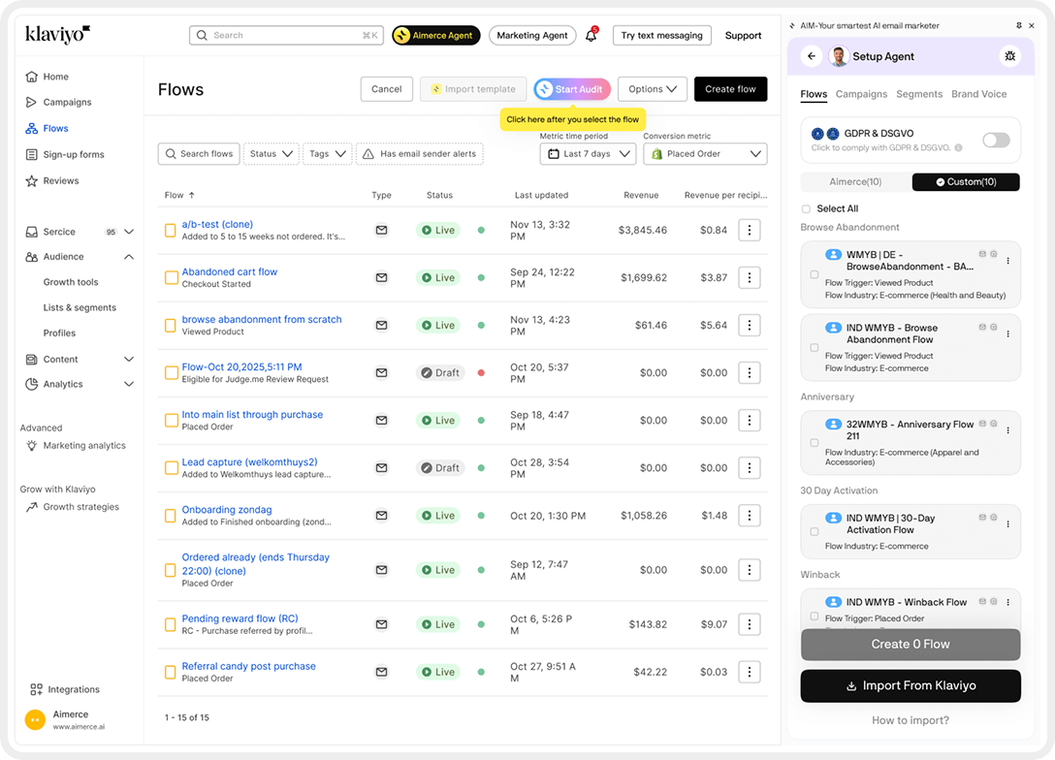Open the Status filter dropdown
This screenshot has width=1055, height=760.
coord(270,153)
